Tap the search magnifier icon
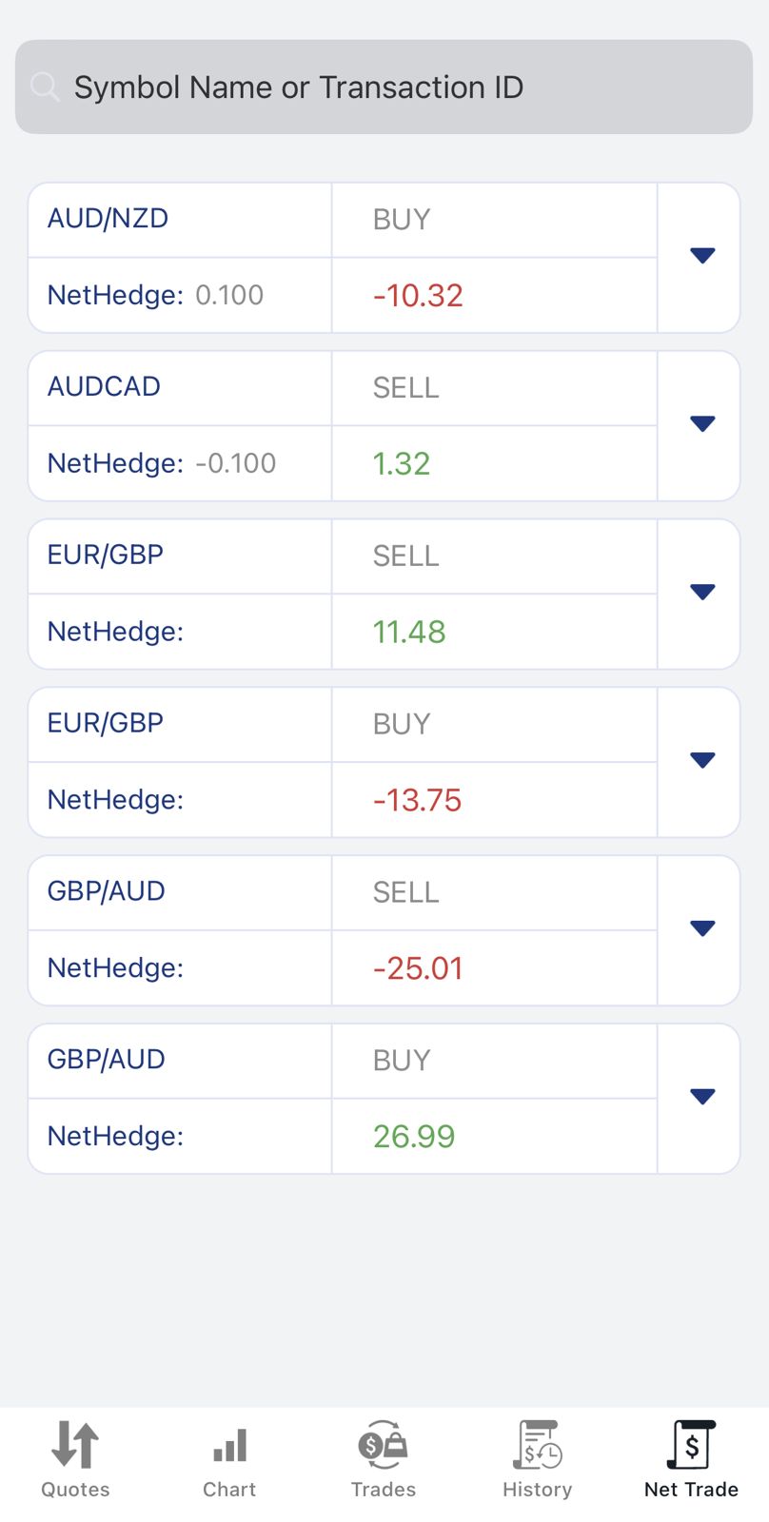769x1522 pixels. (45, 87)
